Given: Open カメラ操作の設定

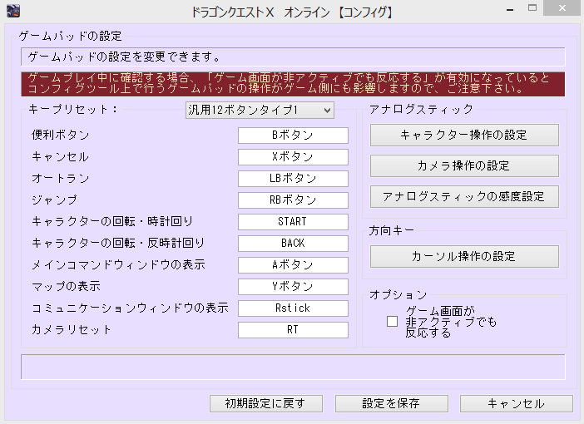Looking at the screenshot, I should pos(464,165).
